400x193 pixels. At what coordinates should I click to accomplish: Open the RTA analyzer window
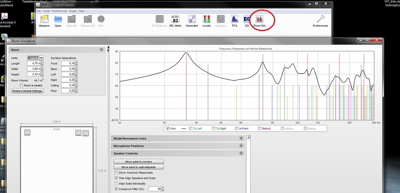(x=235, y=20)
